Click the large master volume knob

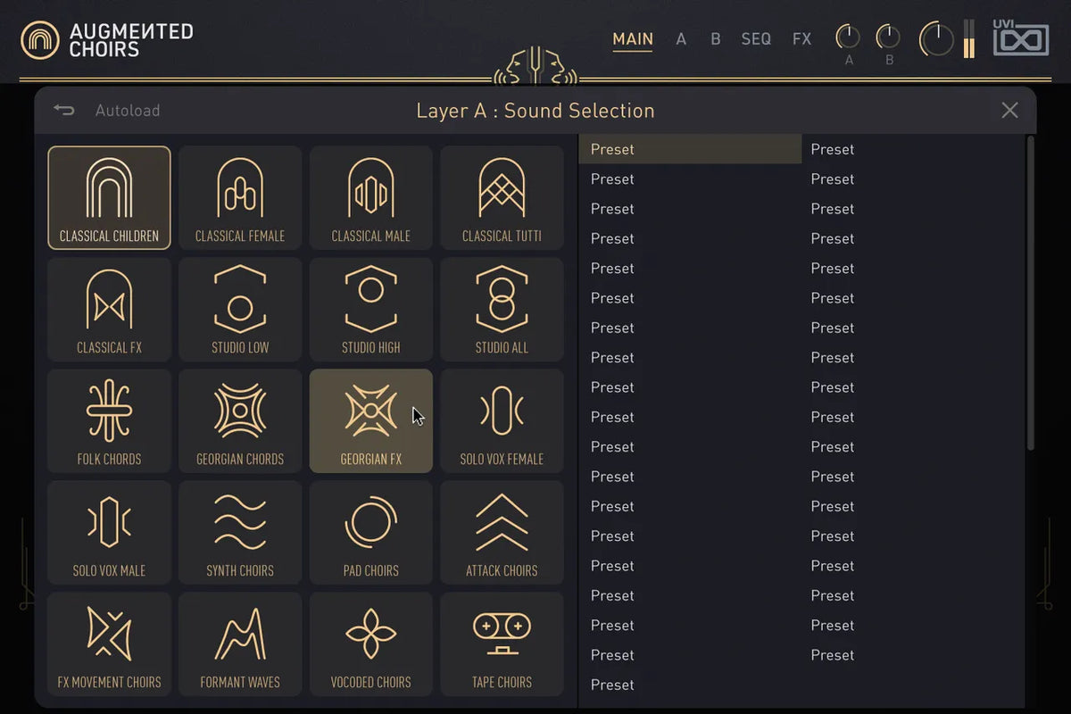[x=936, y=38]
